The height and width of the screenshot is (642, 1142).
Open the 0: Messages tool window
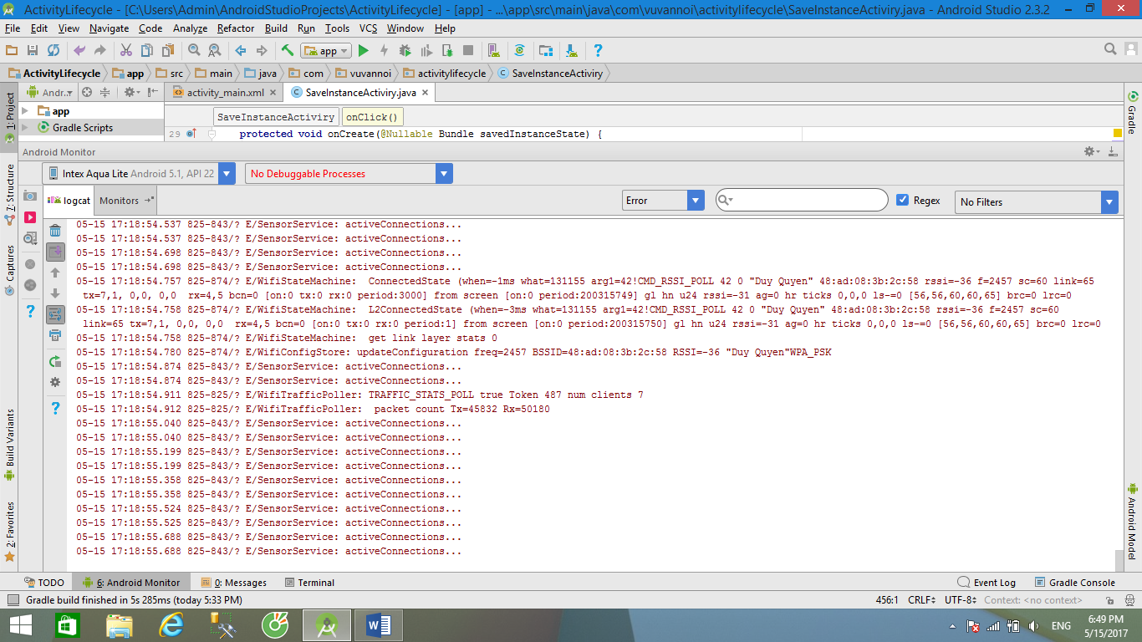[234, 583]
